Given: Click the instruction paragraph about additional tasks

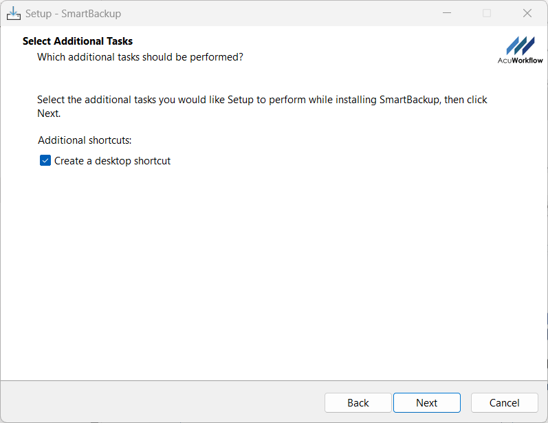Looking at the screenshot, I should [261, 100].
